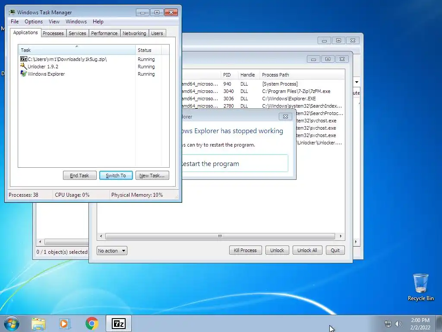Select the [System Process] row
This screenshot has width=442, height=332.
pos(263,84)
